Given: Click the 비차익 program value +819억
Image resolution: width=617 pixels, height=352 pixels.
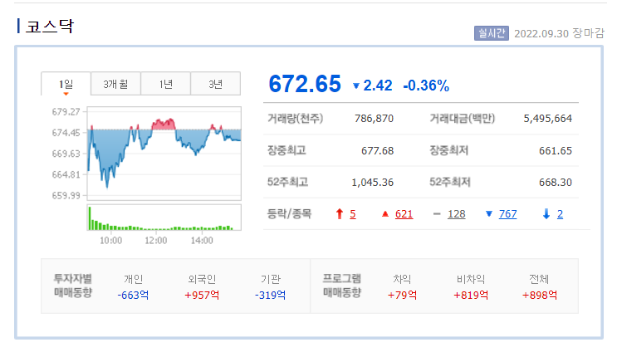Looking at the screenshot, I should [471, 295].
